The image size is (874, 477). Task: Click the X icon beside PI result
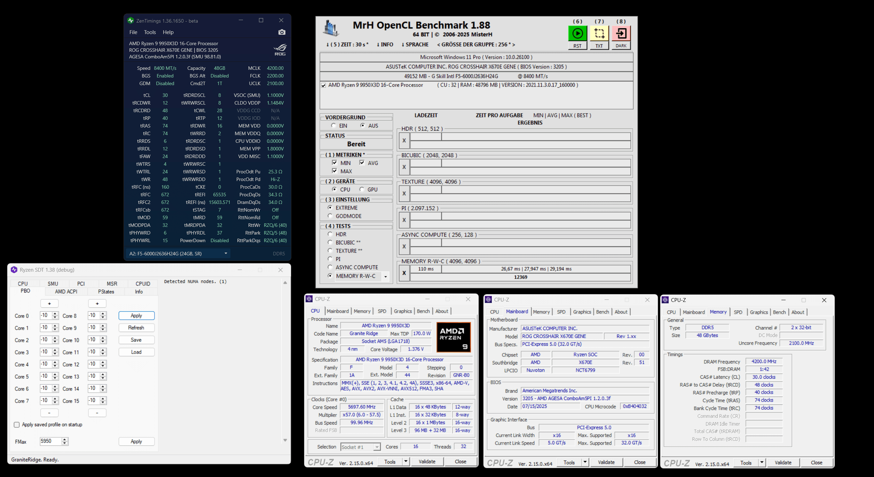(404, 220)
